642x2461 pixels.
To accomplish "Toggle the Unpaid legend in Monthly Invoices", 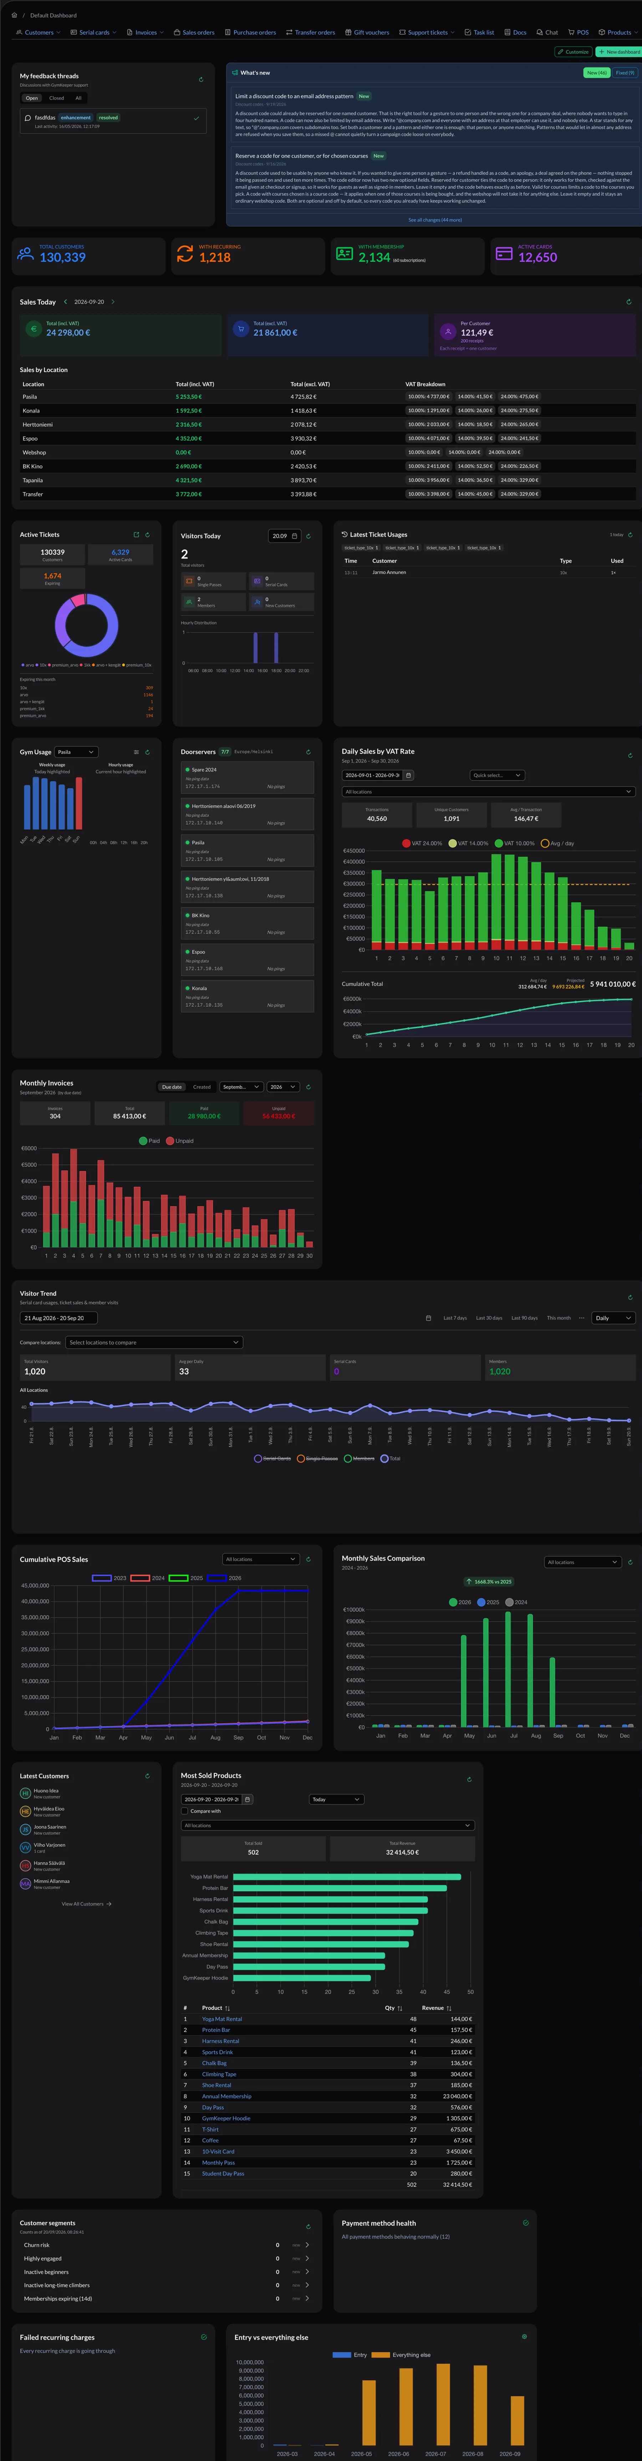I will (x=179, y=1141).
